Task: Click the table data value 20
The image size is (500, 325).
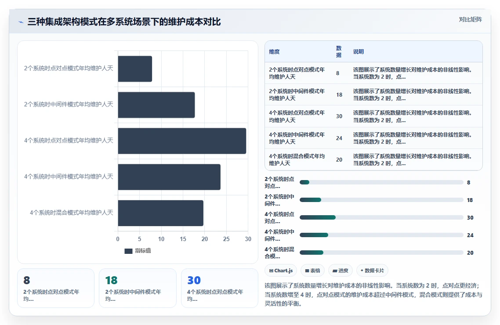Action: (x=339, y=159)
